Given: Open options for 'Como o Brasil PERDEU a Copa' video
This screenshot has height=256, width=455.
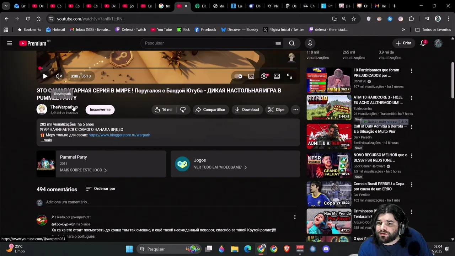Looking at the screenshot, I should (412, 185).
